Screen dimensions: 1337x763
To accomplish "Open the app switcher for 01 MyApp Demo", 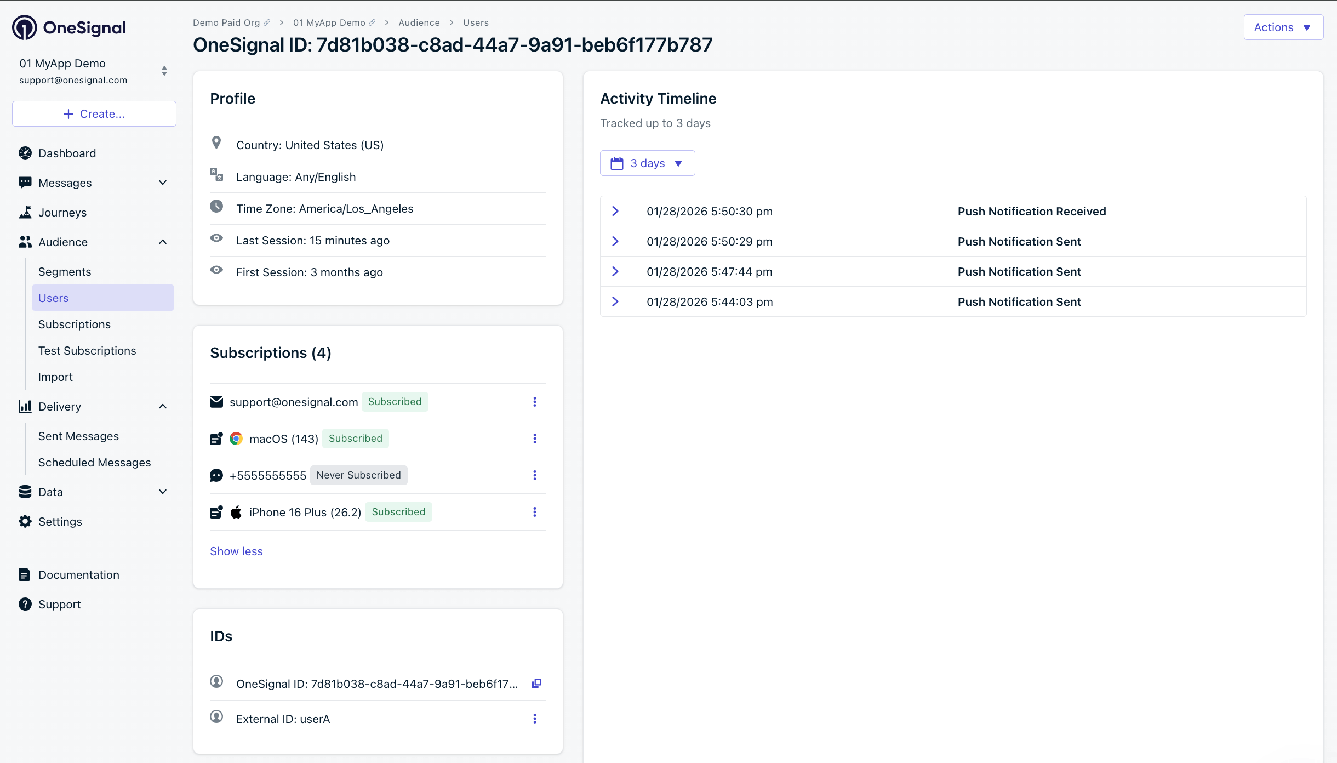I will point(164,71).
